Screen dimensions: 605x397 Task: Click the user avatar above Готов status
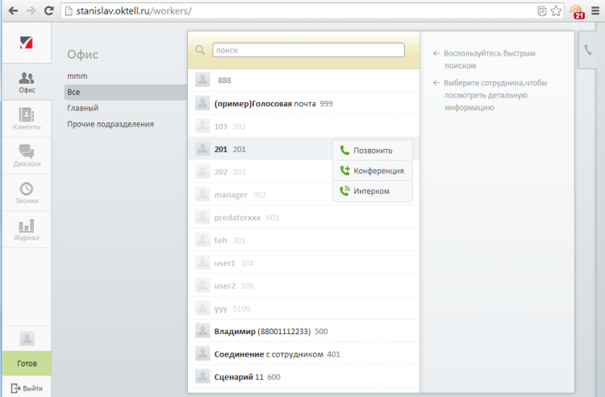[x=27, y=338]
